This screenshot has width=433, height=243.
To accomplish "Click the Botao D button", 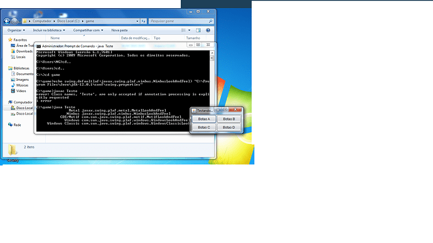I will [x=229, y=127].
